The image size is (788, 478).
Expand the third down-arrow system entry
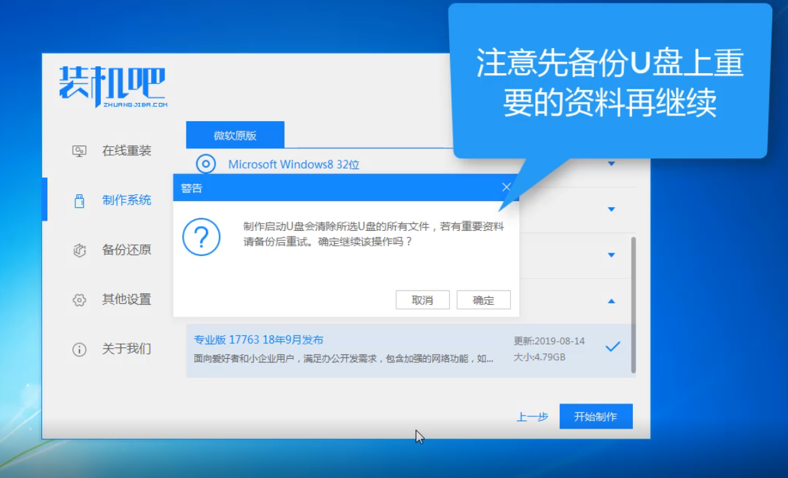pyautogui.click(x=611, y=256)
